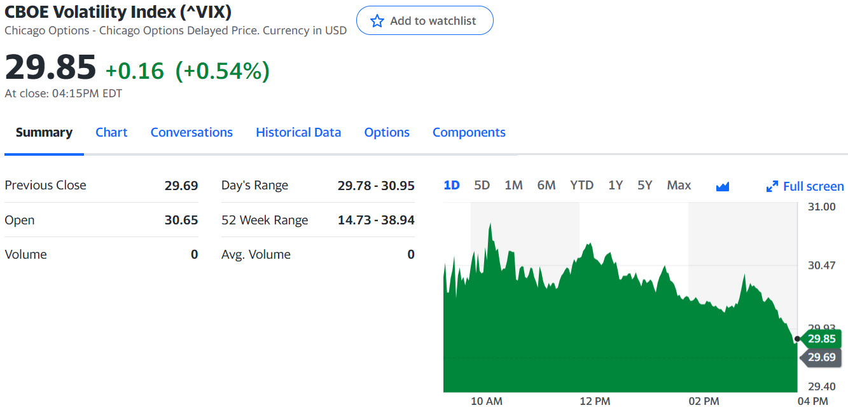Click the 52 Week Range label
The height and width of the screenshot is (410, 848).
pos(265,220)
